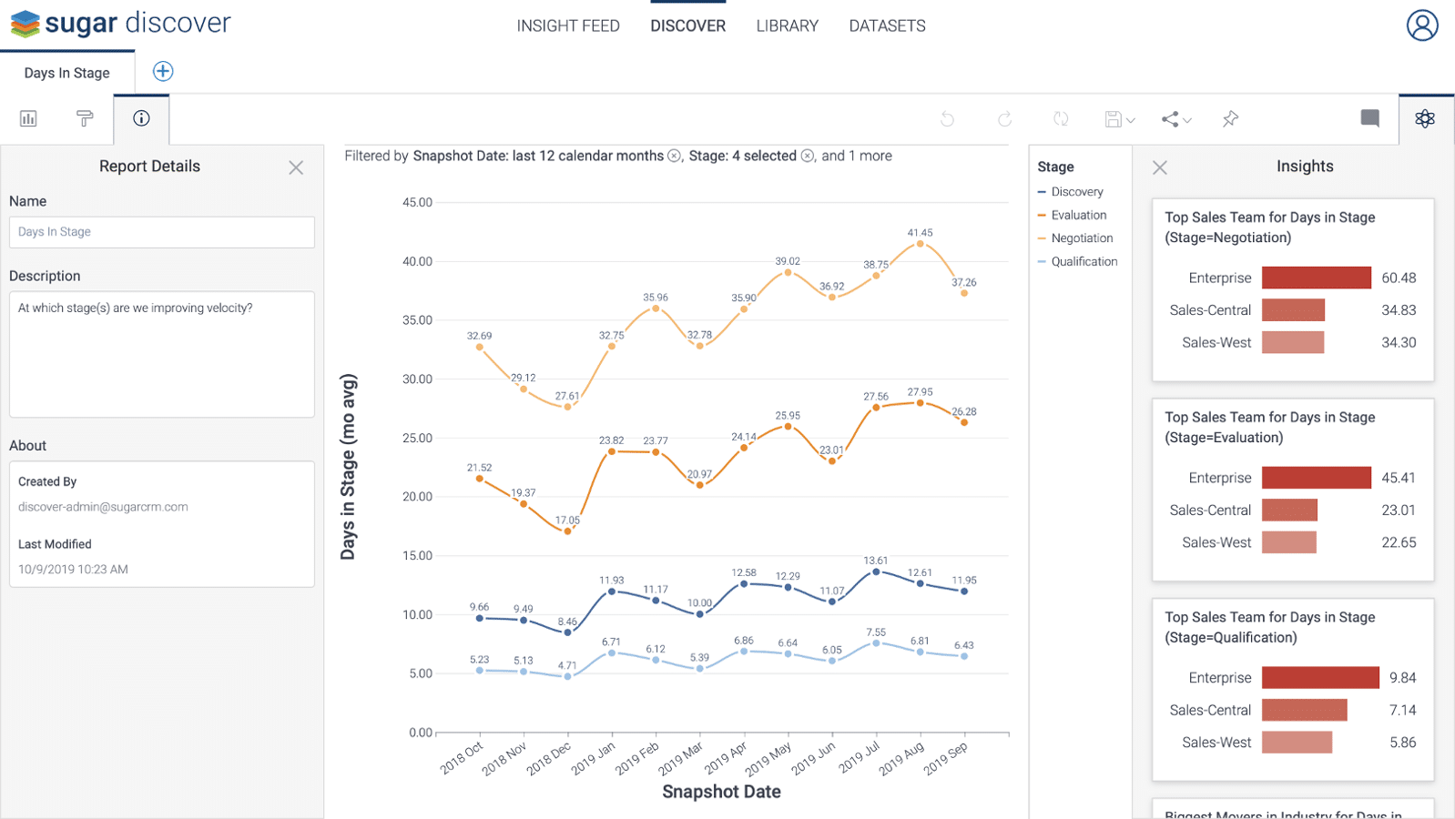Toggle the Insights atom icon

pyautogui.click(x=1425, y=118)
